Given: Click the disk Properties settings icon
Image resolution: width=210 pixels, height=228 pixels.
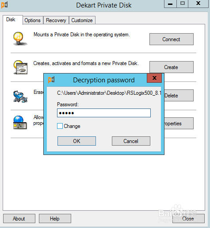Looking at the screenshot, I should click(20, 122).
